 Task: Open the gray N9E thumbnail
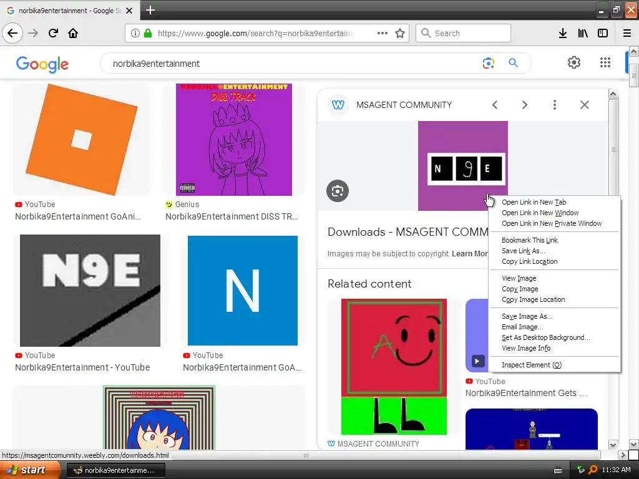click(x=90, y=291)
